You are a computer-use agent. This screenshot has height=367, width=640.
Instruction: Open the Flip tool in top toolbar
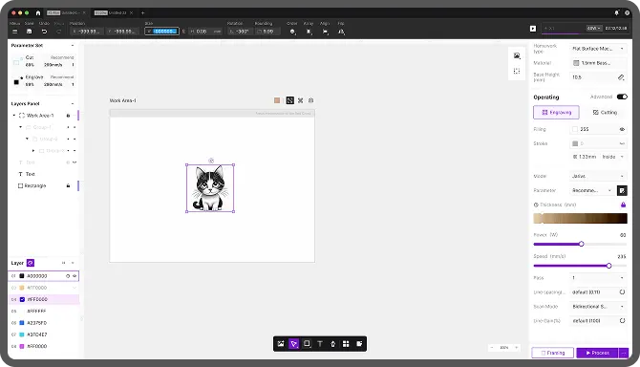[341, 32]
